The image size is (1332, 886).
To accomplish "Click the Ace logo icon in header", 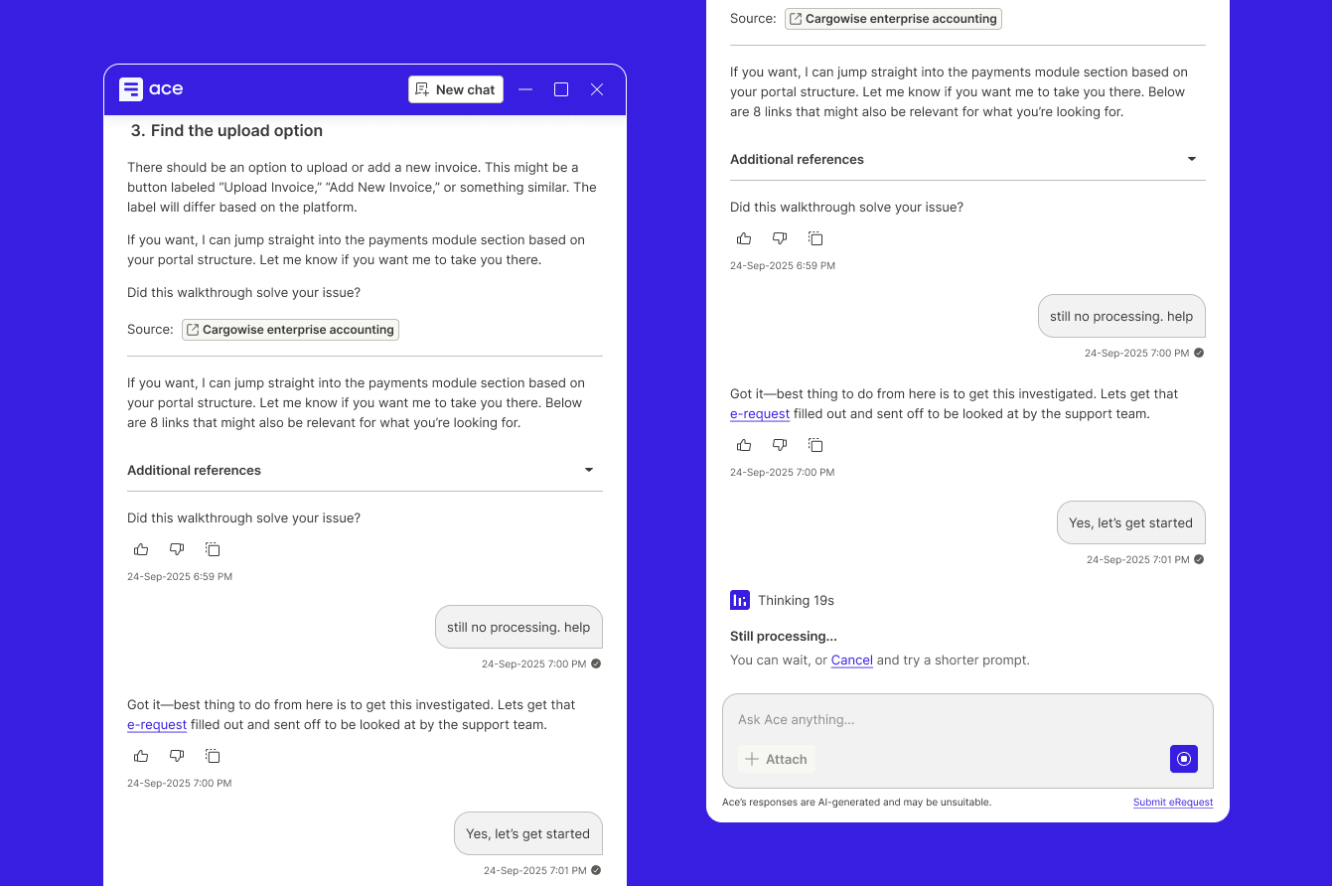I will [x=131, y=89].
